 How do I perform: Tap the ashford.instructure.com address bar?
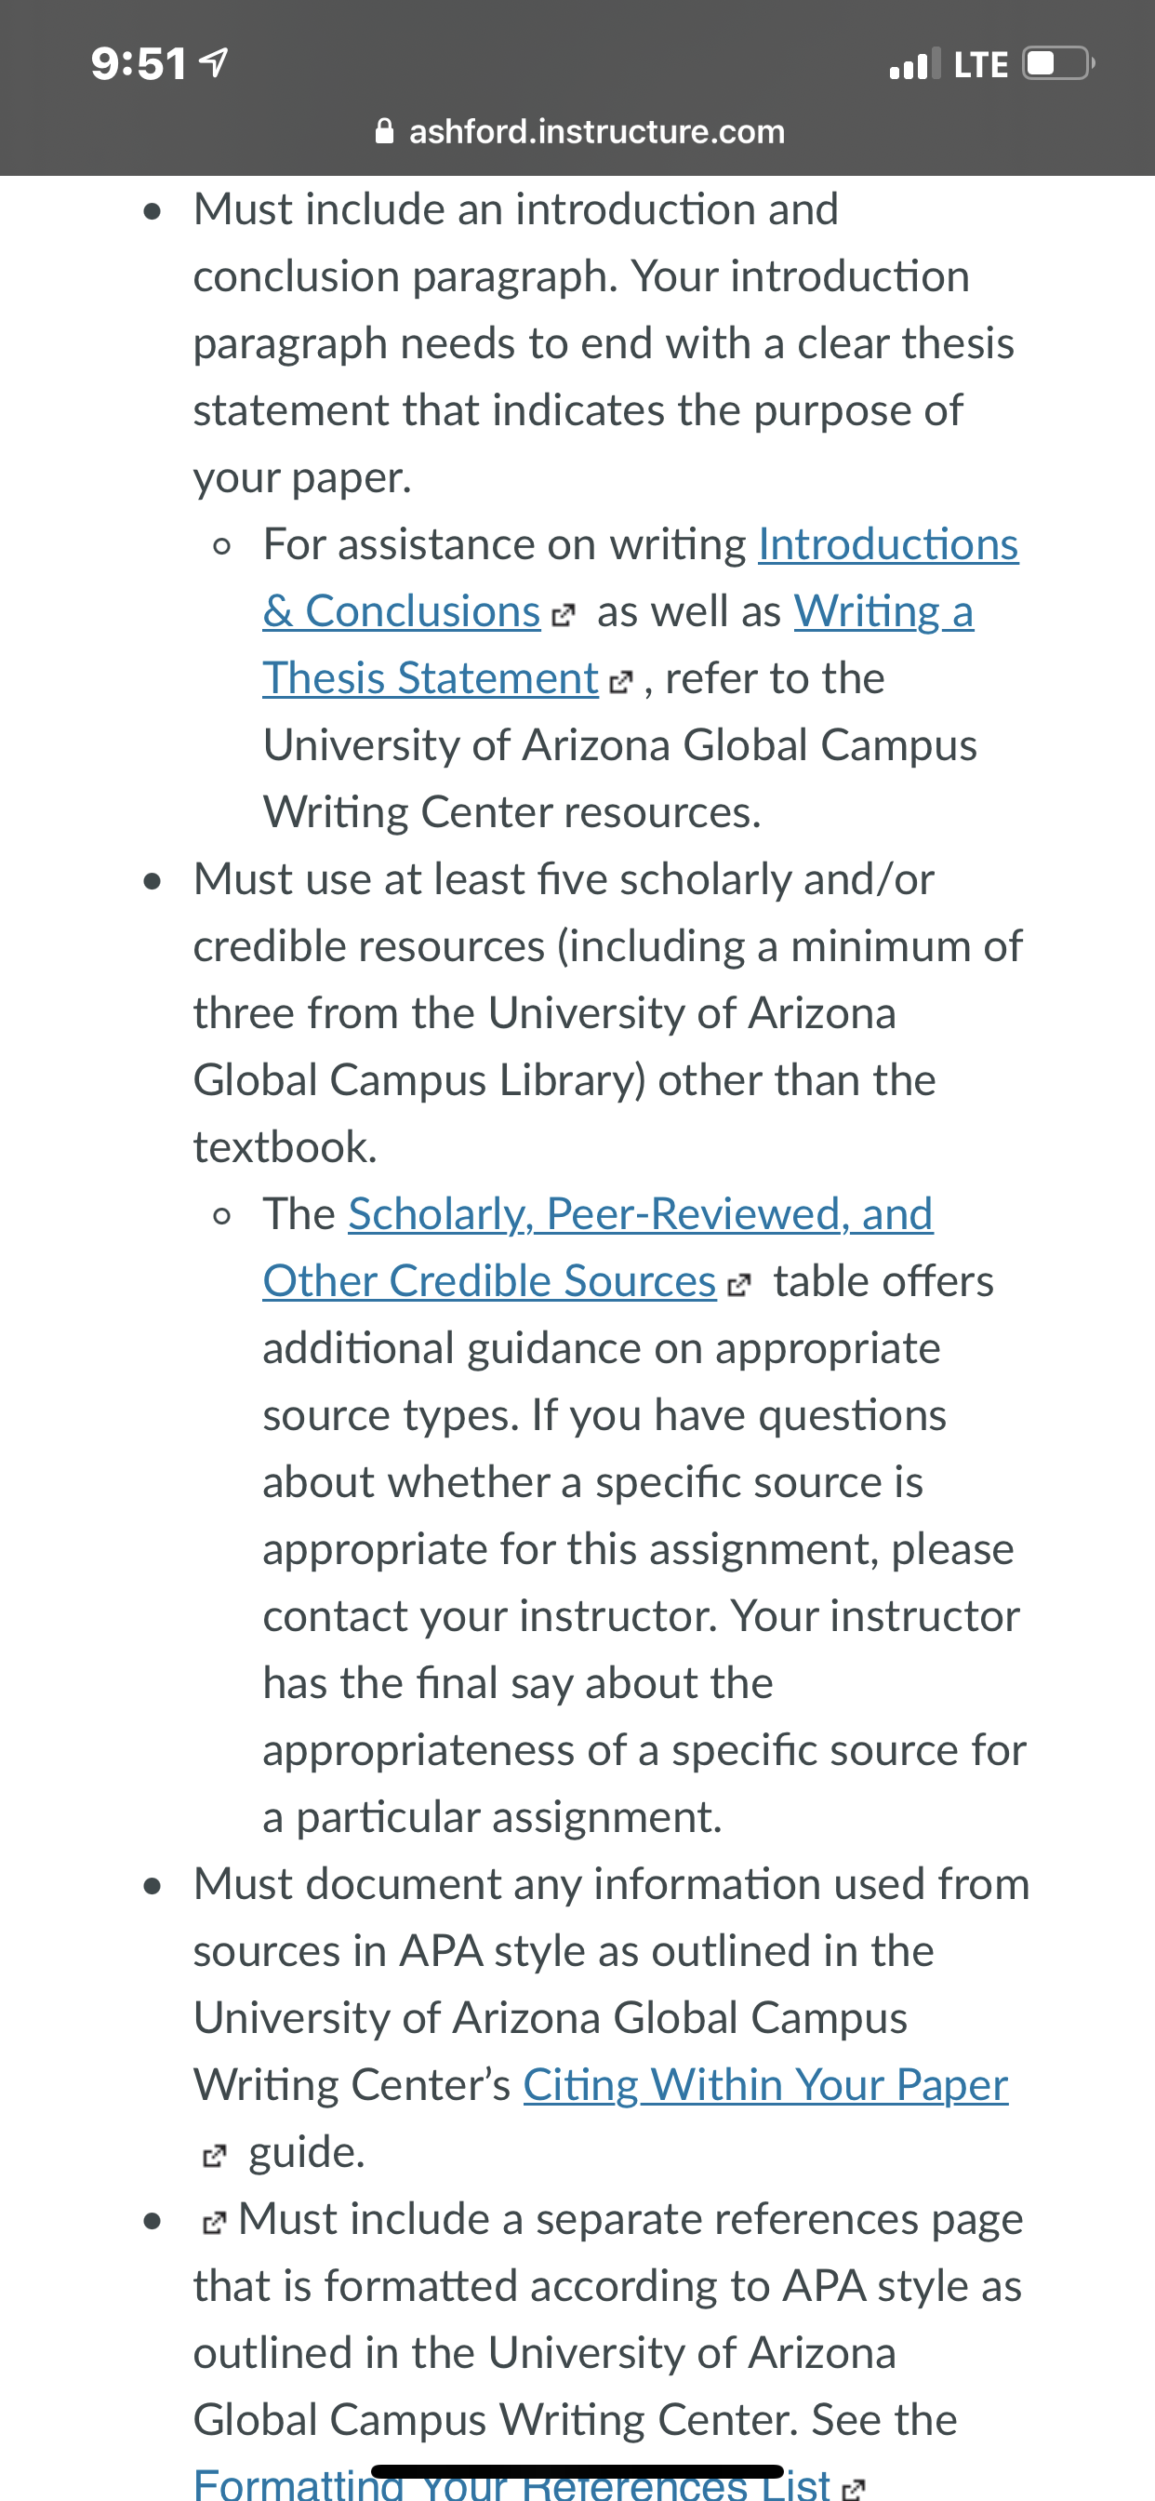point(578,131)
